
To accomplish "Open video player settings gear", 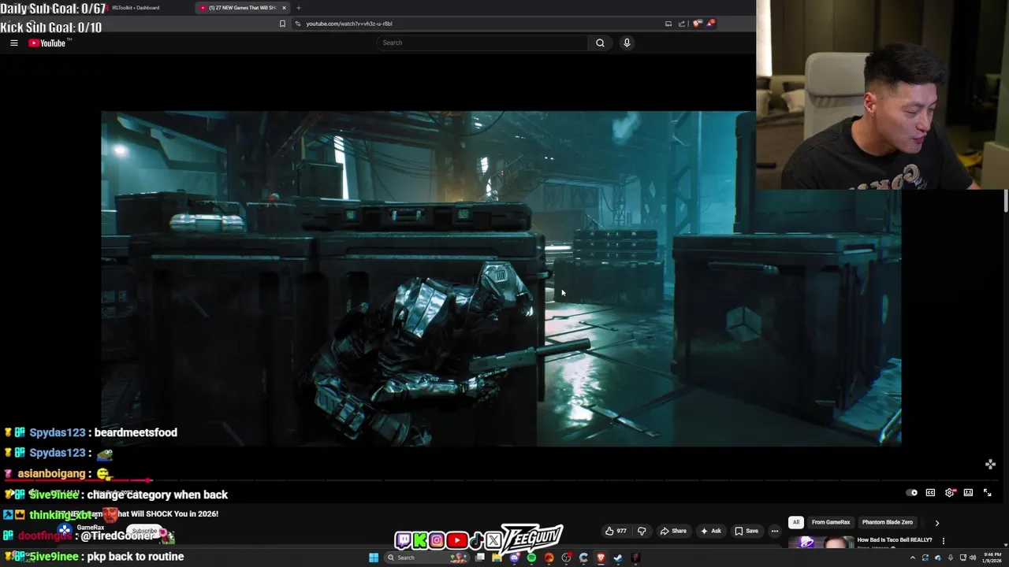I will [950, 493].
